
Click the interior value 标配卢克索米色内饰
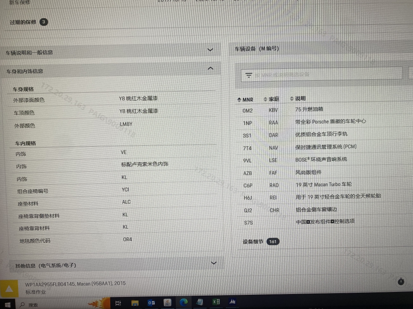click(145, 164)
